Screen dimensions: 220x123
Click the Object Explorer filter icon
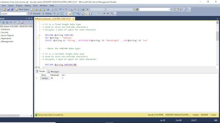pyautogui.click(x=14, y=23)
